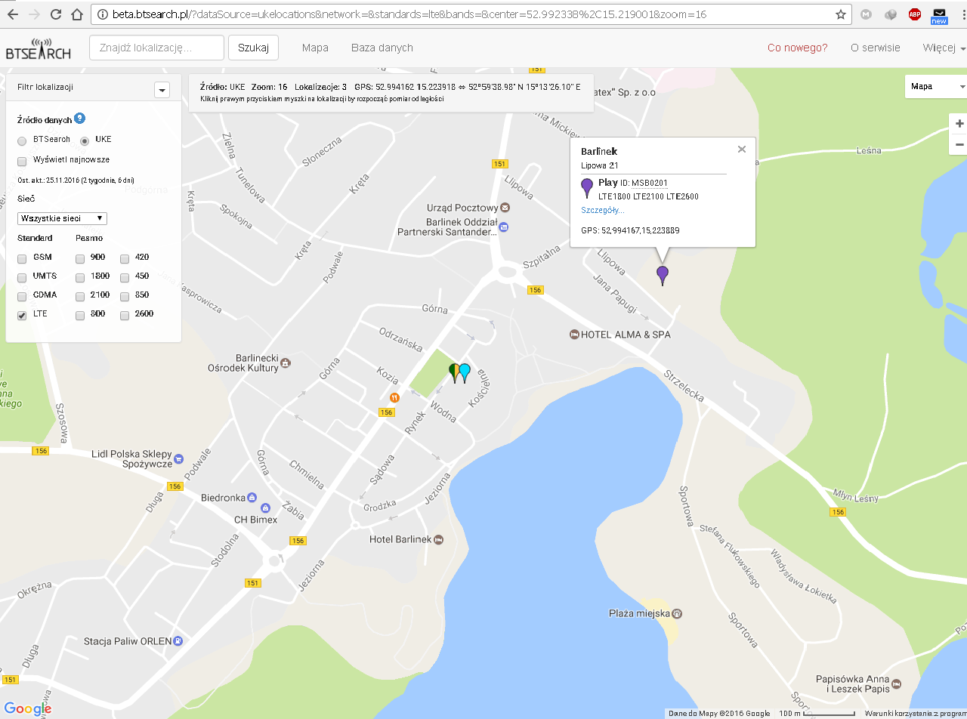Open the Wszystkie sieci network dropdown
Image resolution: width=967 pixels, height=719 pixels.
[62, 218]
